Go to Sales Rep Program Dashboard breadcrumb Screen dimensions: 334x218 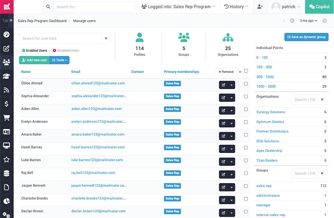(x=42, y=20)
